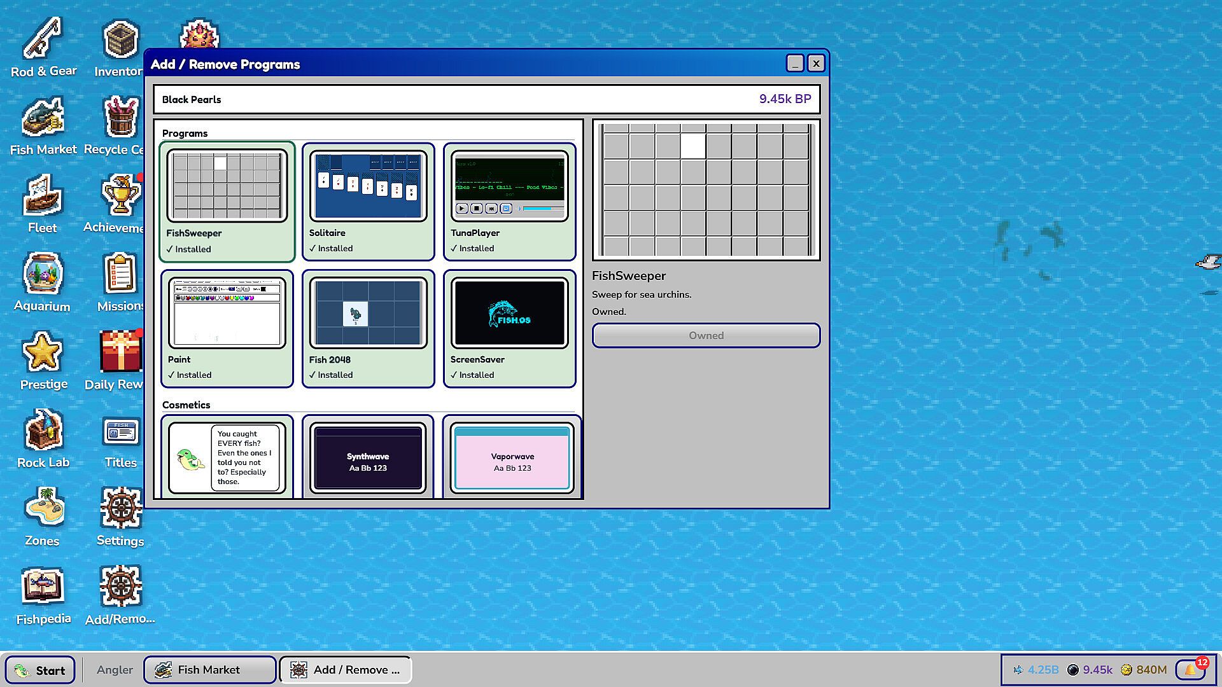Click the Installed status under Solitaire
Viewport: 1222px width, 687px height.
(331, 248)
